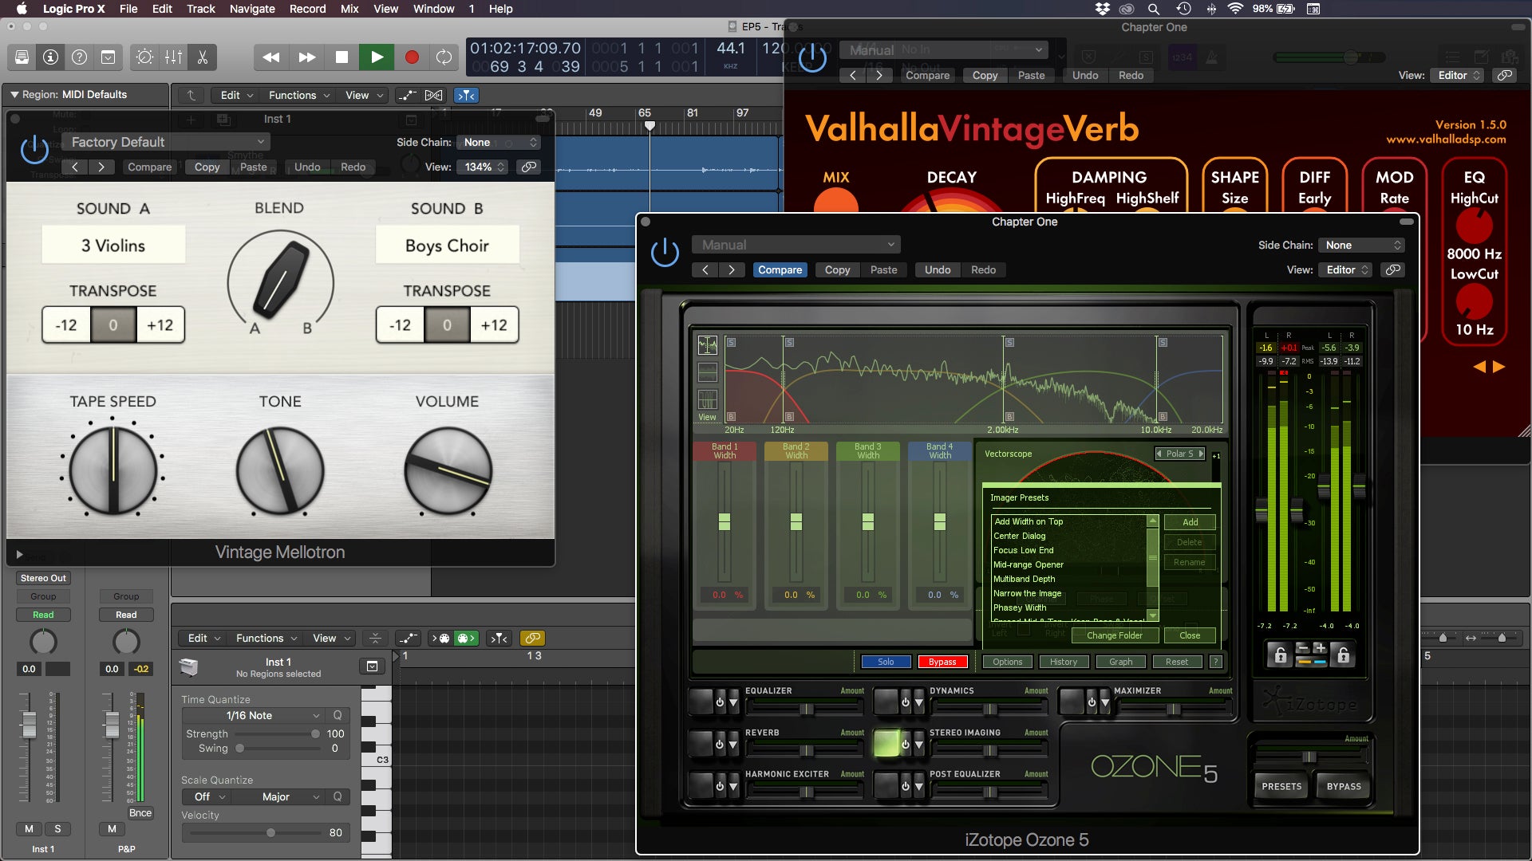Screen dimensions: 1532x861
Task: Toggle Vintage Mellotron power button
Action: coord(34,149)
